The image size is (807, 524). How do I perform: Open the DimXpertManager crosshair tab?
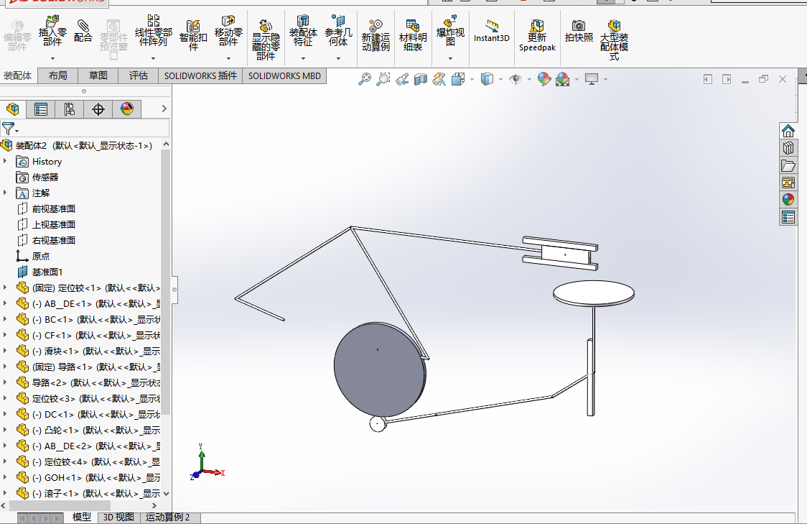(98, 109)
